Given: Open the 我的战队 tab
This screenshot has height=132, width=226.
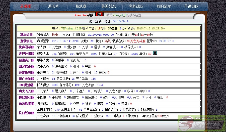Looking at the screenshot, I should tap(136, 6).
